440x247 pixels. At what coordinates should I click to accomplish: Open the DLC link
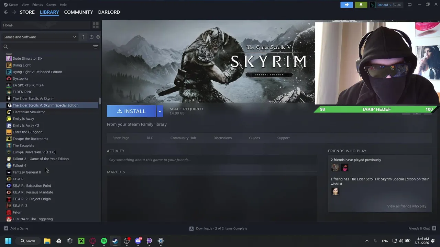click(150, 138)
